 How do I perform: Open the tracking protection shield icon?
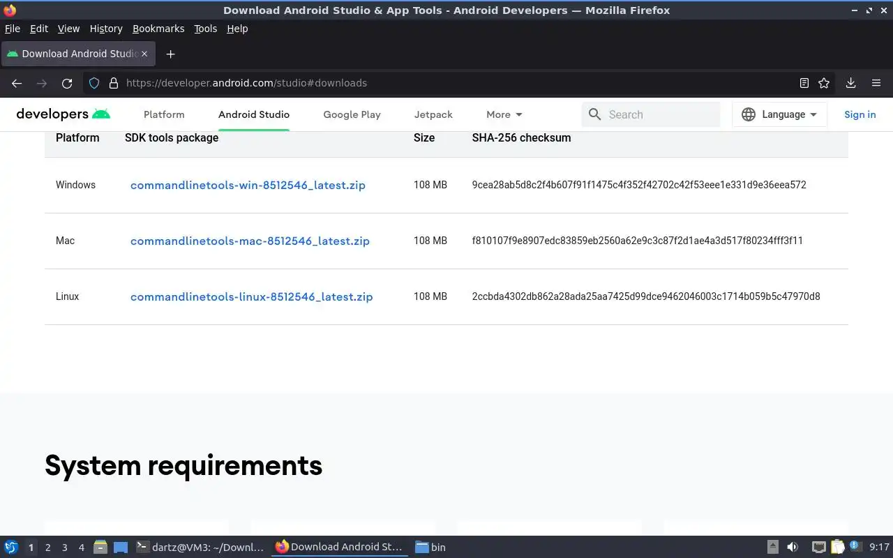(x=94, y=83)
